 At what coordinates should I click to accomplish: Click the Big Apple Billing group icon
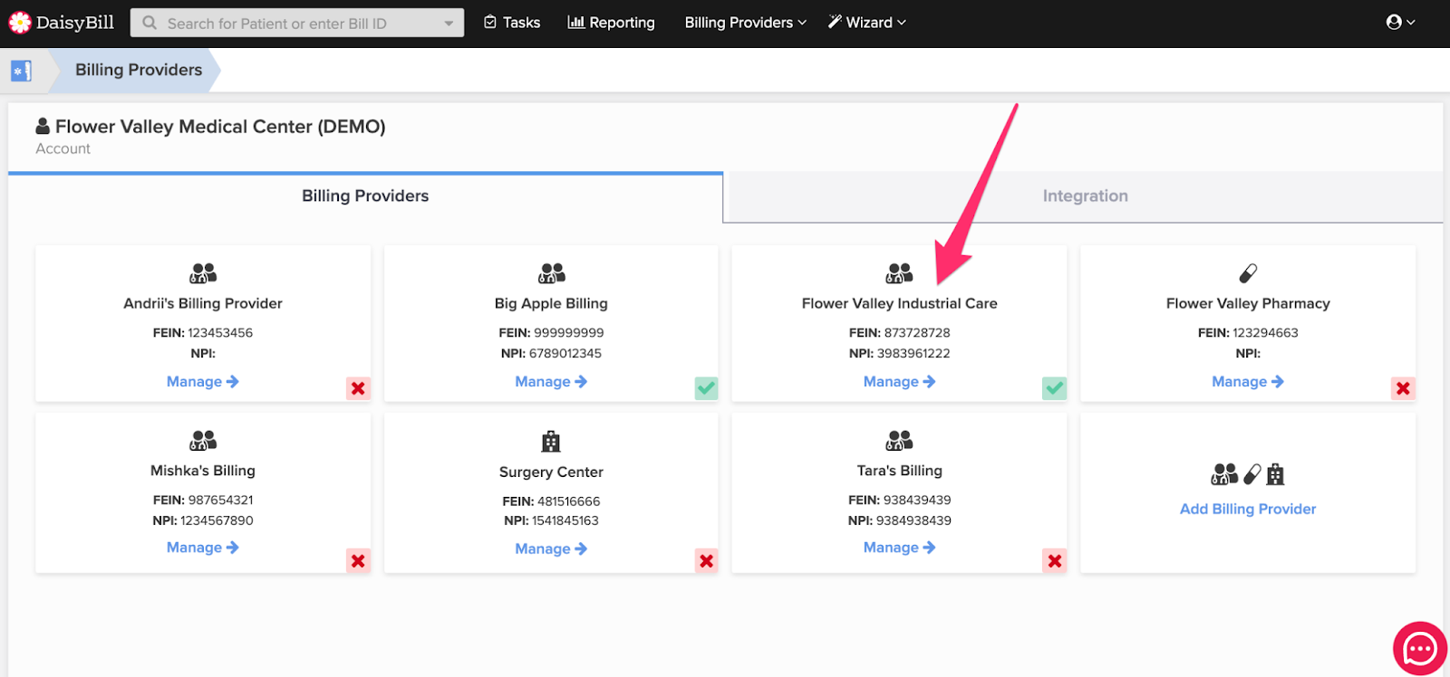coord(551,273)
